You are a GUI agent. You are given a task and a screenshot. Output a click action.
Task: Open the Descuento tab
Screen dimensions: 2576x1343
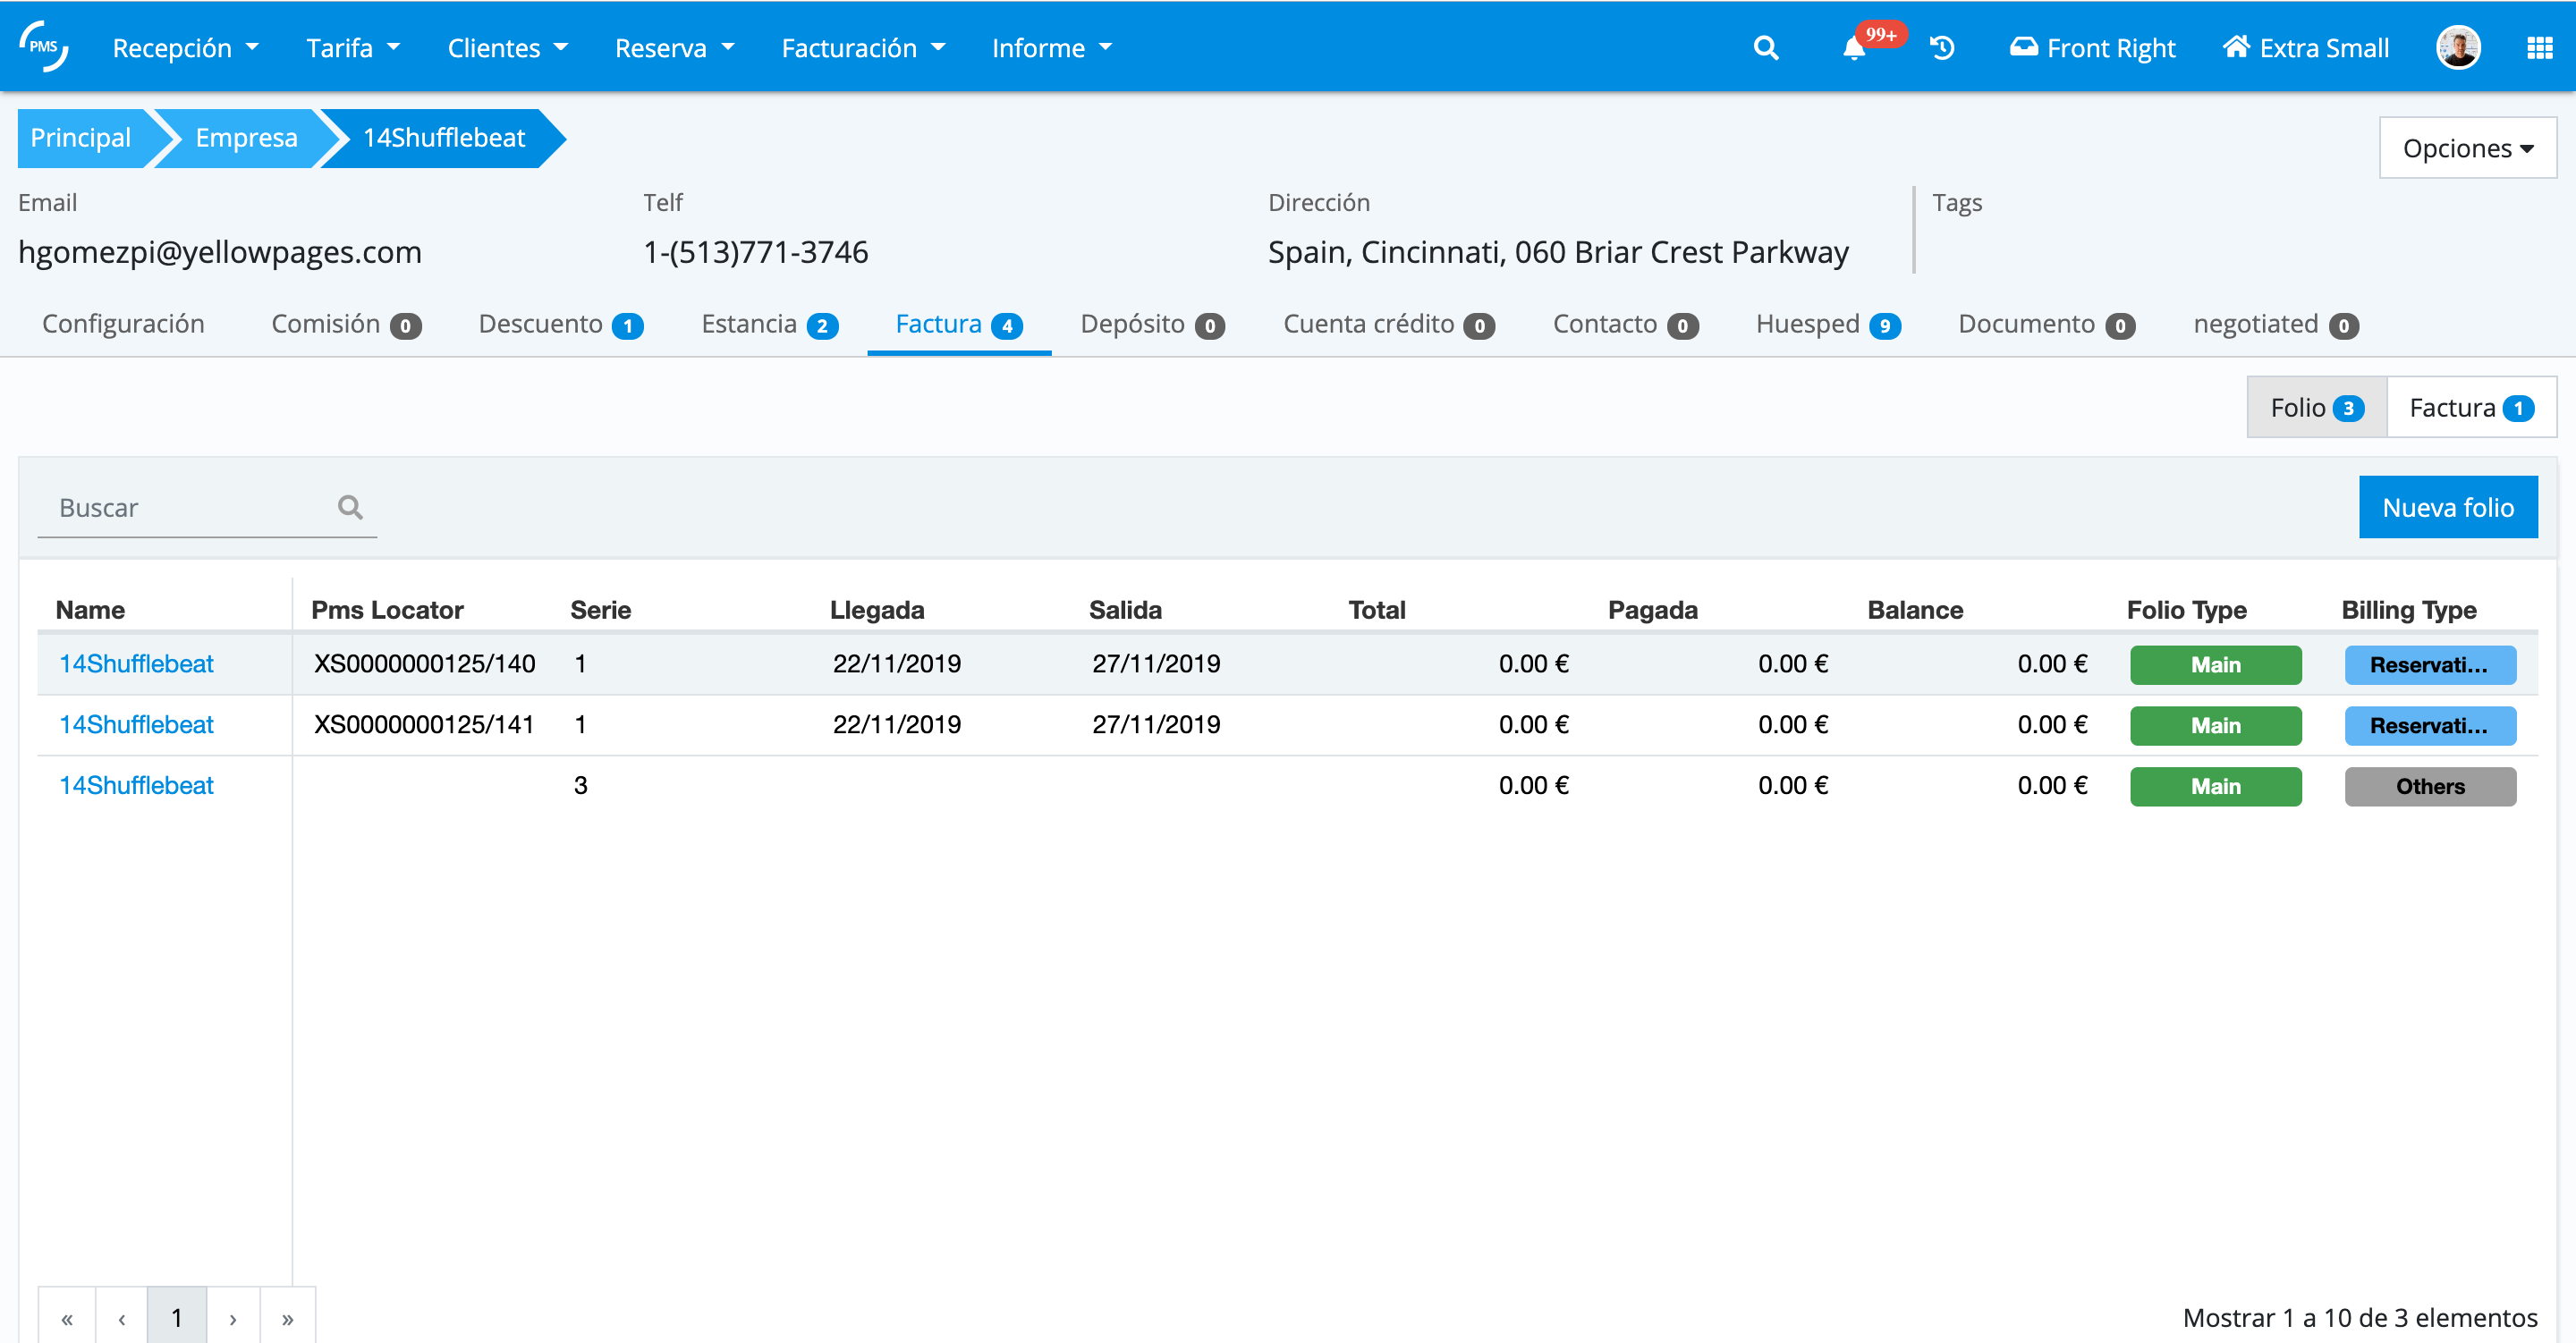click(x=559, y=324)
